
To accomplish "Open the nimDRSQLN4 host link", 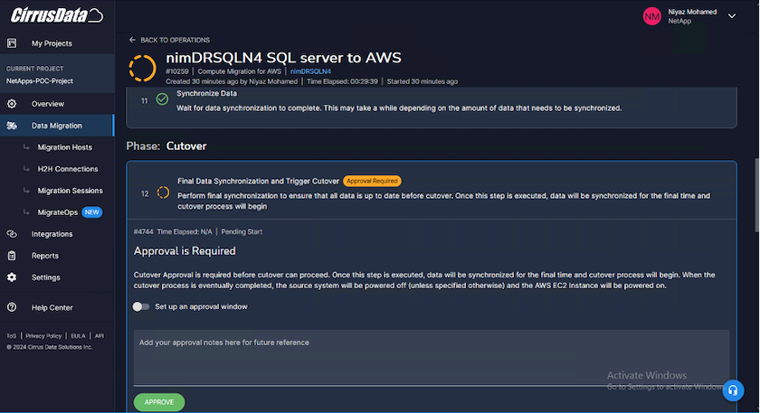I will (310, 71).
